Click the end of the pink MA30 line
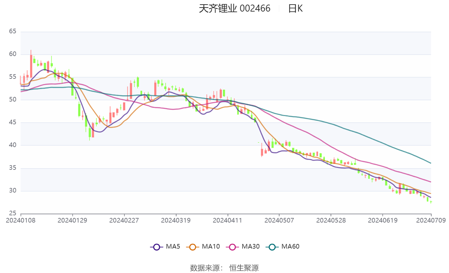This screenshot has height=273, width=449. [431, 182]
